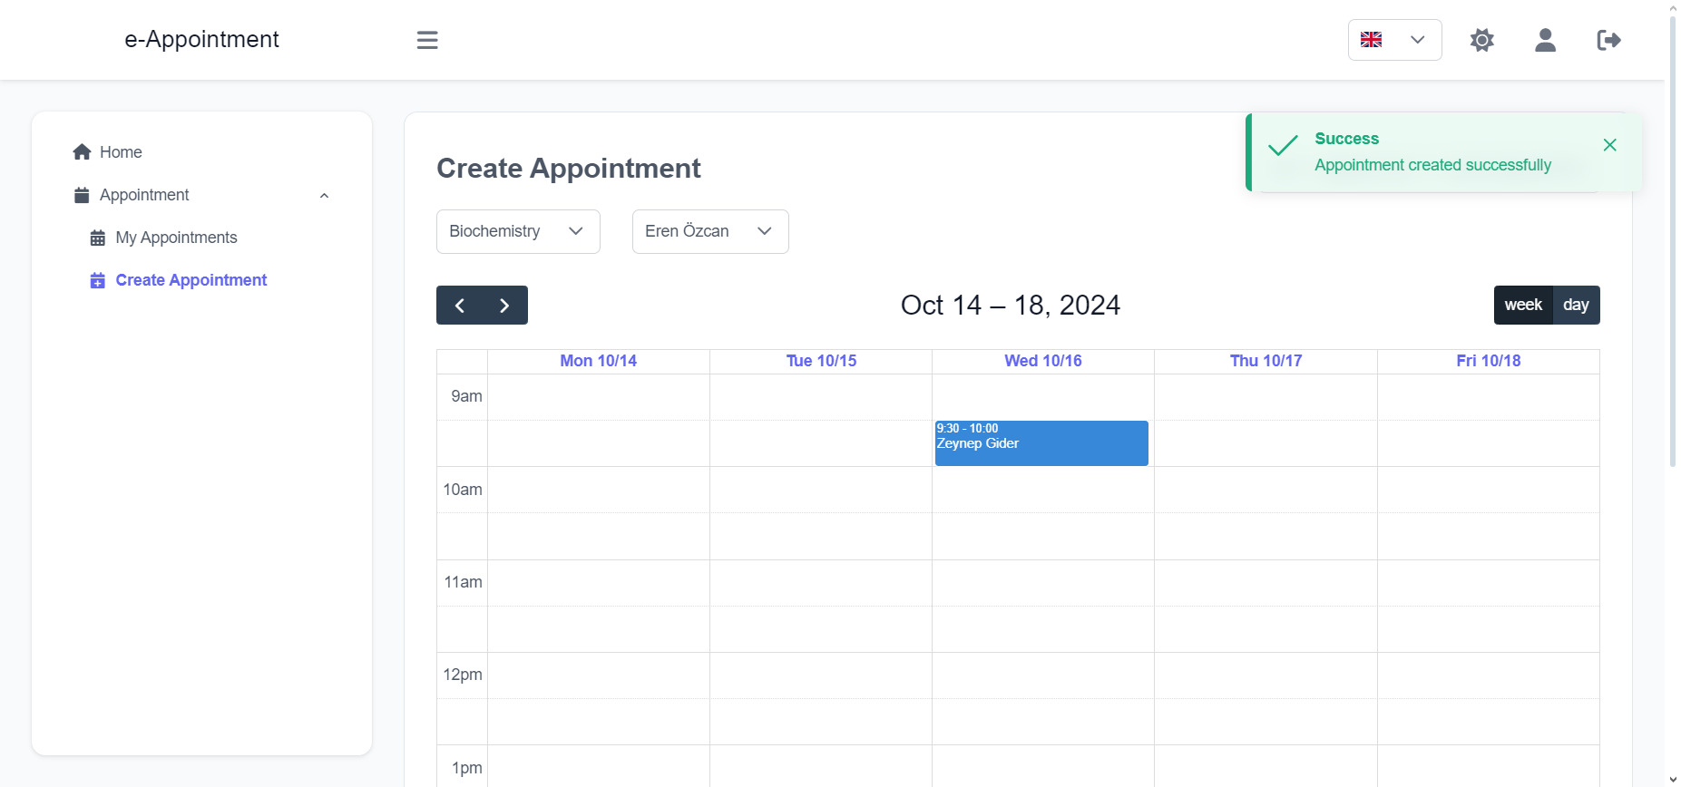Open the Biochemistry department dropdown
The image size is (1681, 787).
pyautogui.click(x=518, y=231)
